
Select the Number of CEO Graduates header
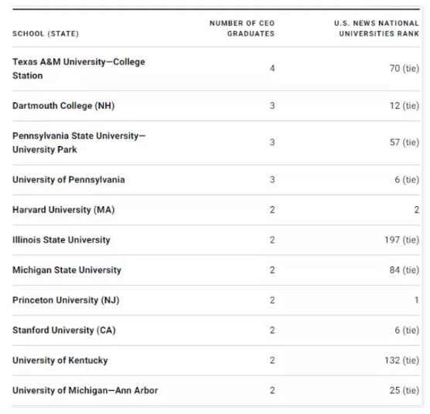(x=242, y=29)
